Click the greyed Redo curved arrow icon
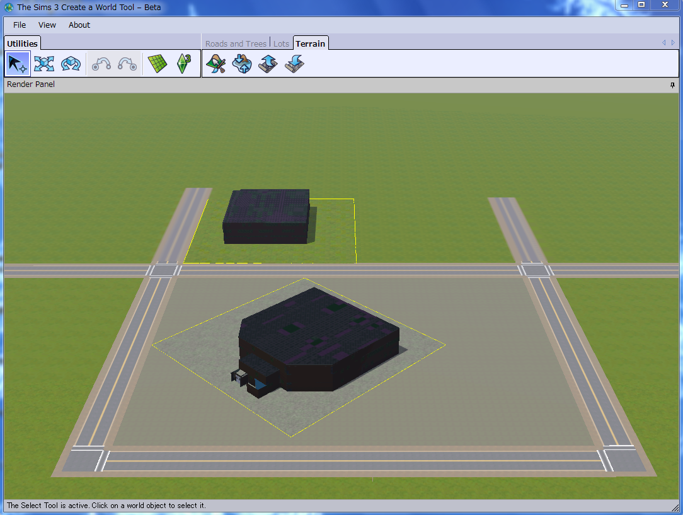 [x=127, y=64]
